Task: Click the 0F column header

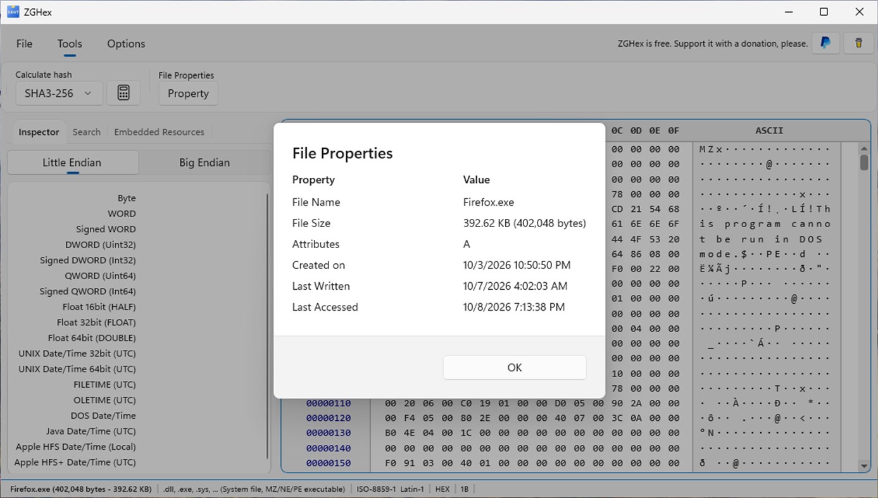Action: click(x=674, y=130)
